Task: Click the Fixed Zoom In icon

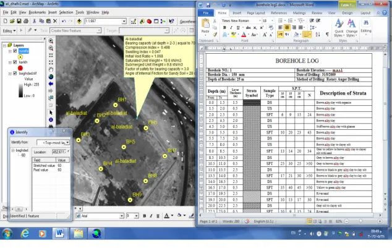Action: pyautogui.click(x=51, y=55)
